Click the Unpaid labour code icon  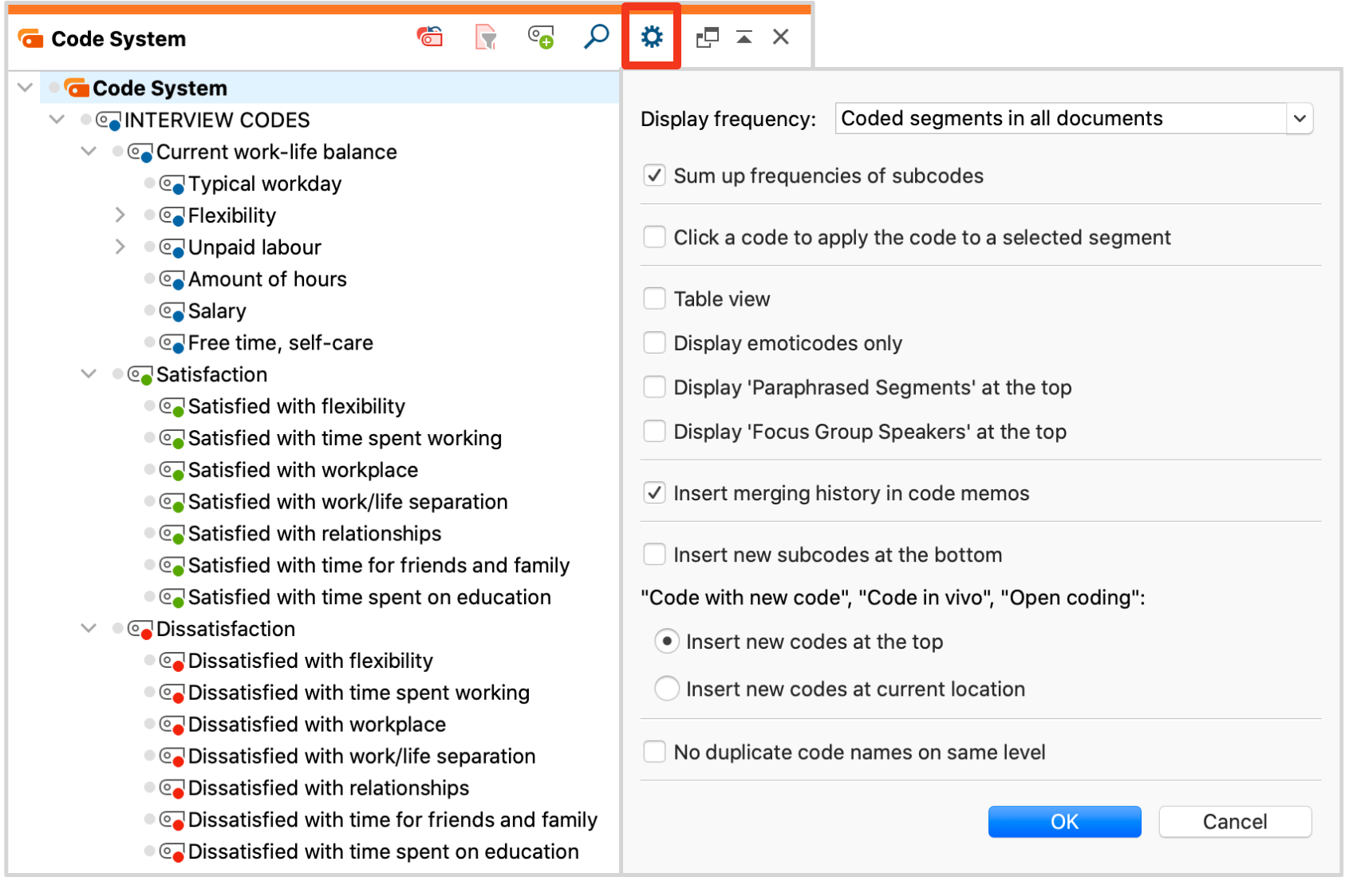click(x=172, y=248)
